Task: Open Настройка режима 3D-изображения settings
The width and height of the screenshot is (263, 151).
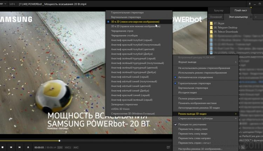Action: click(205, 149)
